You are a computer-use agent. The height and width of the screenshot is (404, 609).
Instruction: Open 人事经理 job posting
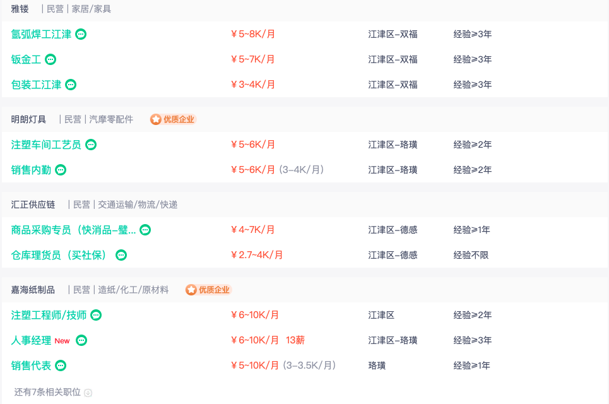point(31,340)
